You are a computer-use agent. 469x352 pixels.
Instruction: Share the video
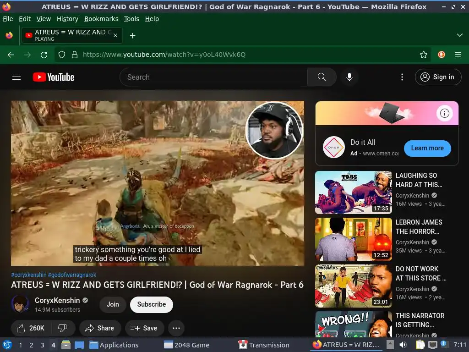click(x=100, y=328)
